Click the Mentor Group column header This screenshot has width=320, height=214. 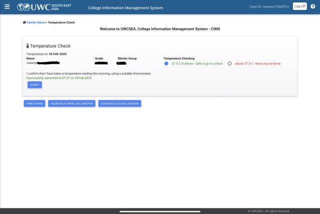point(127,58)
